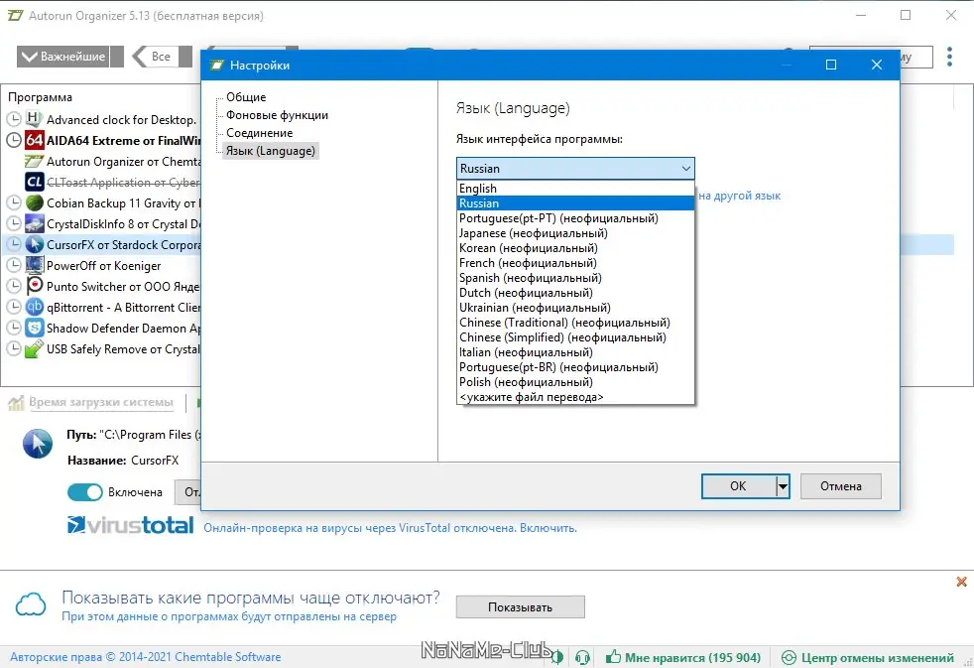This screenshot has width=974, height=668.
Task: Click the large CursorFX details icon
Action: [38, 444]
